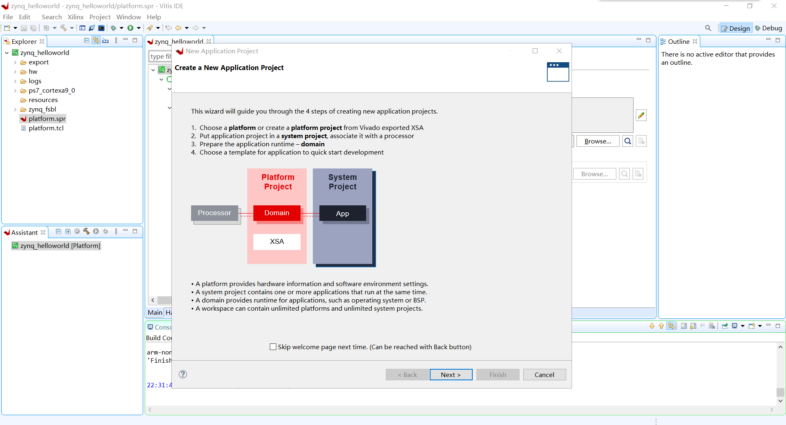Open the Project menu
Viewport: 786px width, 425px height.
pyautogui.click(x=100, y=17)
